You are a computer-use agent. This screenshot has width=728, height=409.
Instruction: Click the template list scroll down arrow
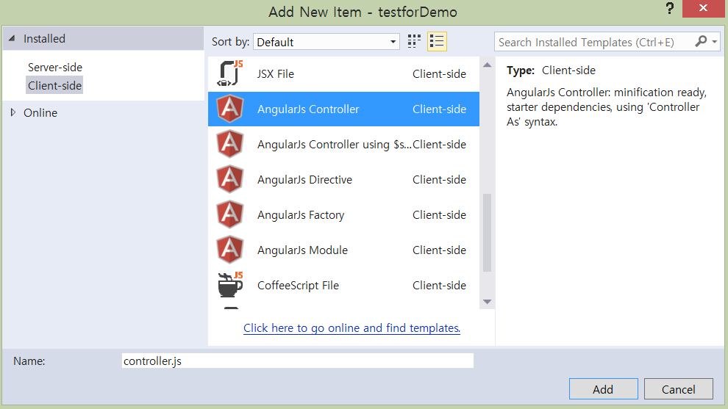[487, 301]
